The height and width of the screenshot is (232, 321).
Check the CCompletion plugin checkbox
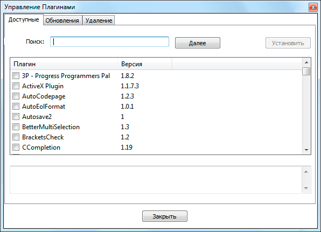pos(16,147)
